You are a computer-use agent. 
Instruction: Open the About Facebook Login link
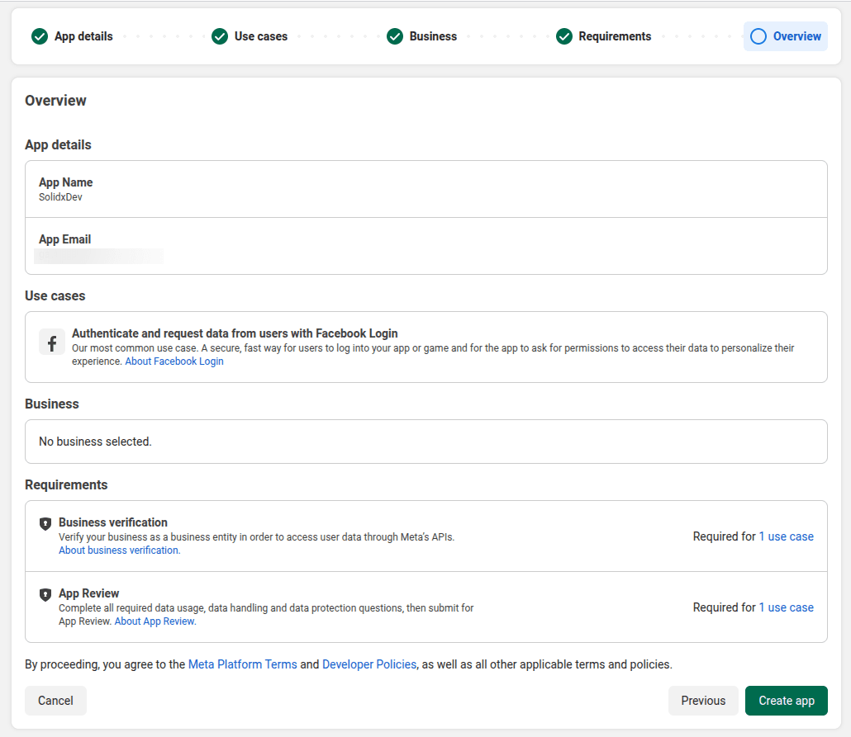[x=174, y=361]
